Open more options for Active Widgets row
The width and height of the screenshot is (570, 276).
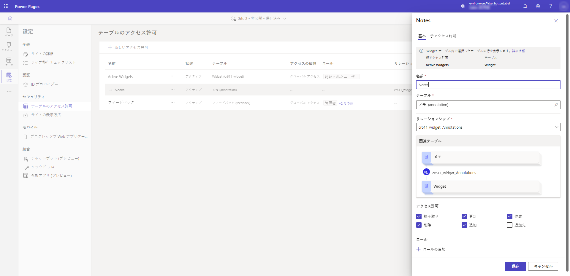(x=173, y=76)
